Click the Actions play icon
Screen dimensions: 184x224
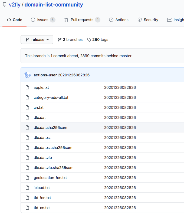(x=111, y=20)
